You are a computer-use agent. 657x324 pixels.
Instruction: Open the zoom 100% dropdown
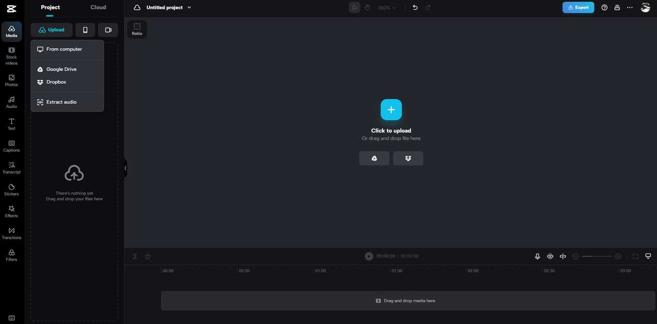pyautogui.click(x=387, y=8)
